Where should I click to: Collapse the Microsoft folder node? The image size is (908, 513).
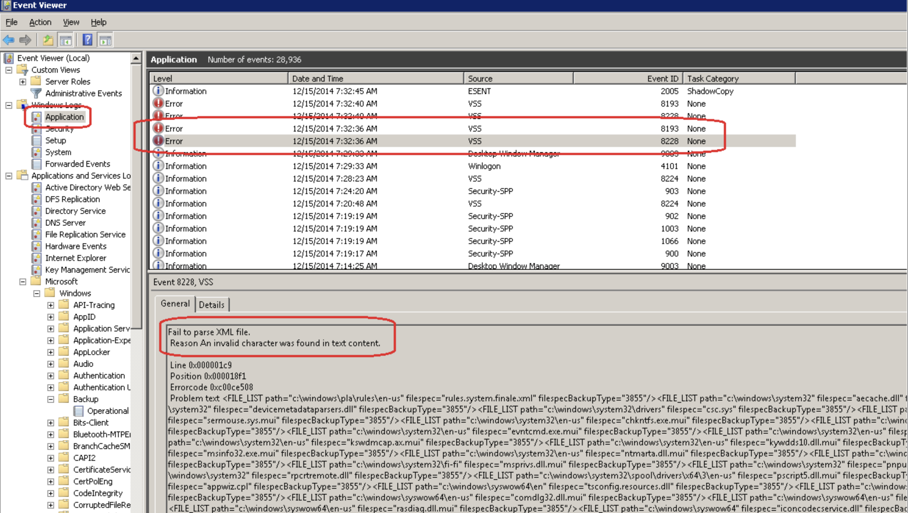tap(23, 281)
